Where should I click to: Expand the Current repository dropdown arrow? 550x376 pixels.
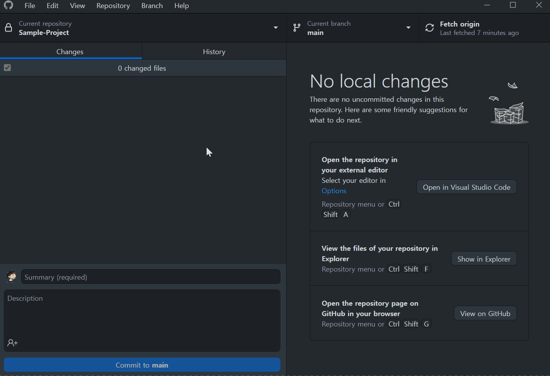[276, 28]
